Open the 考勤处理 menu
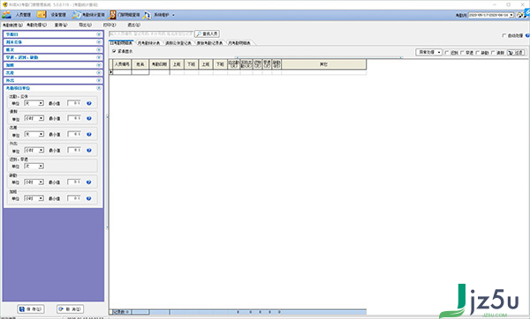The height and width of the screenshot is (319, 530). (x=37, y=25)
